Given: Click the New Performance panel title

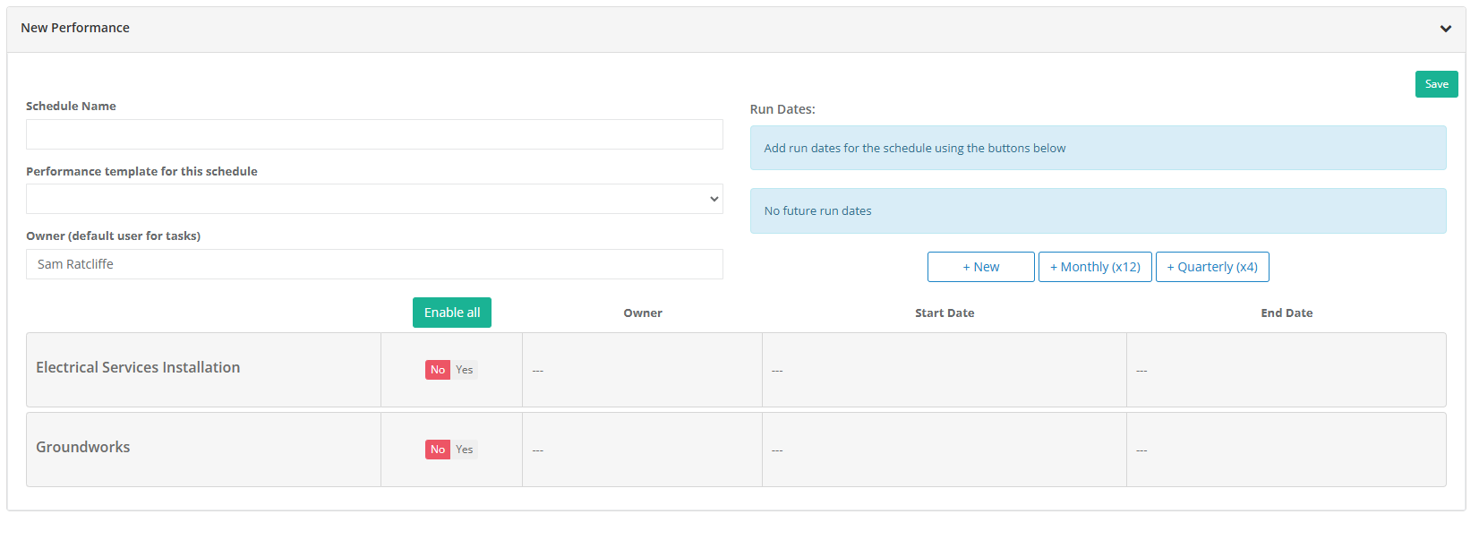Looking at the screenshot, I should [75, 28].
